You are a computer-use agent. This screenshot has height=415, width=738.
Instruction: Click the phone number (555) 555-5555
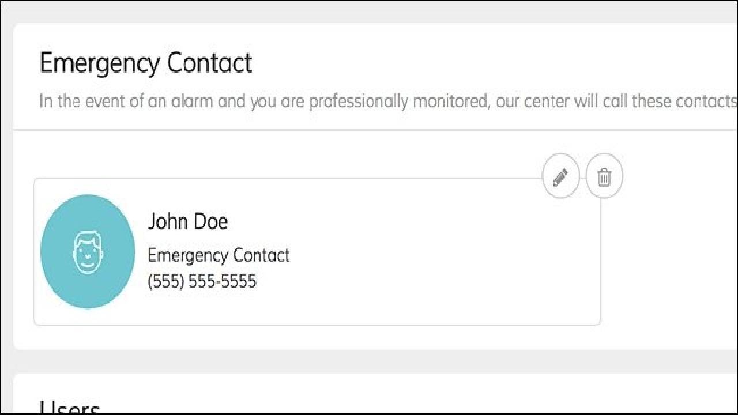(x=202, y=282)
